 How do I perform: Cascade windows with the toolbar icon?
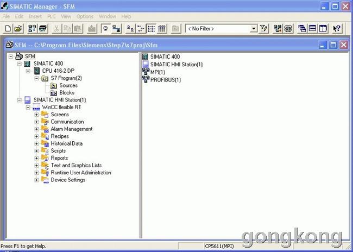coord(302,29)
